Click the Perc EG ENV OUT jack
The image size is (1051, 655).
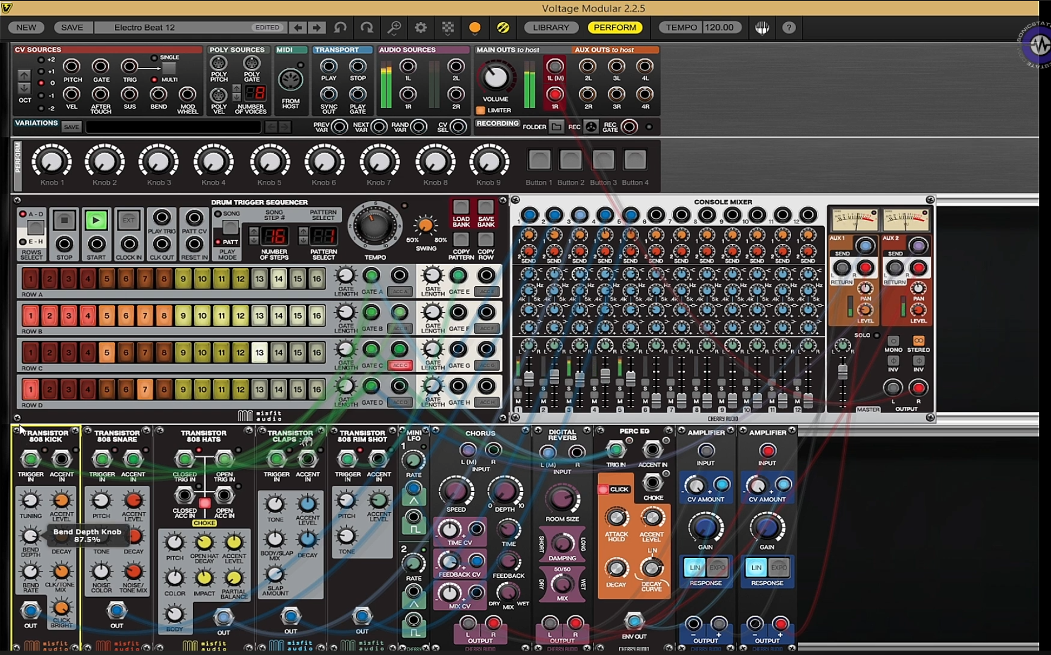[x=634, y=621]
